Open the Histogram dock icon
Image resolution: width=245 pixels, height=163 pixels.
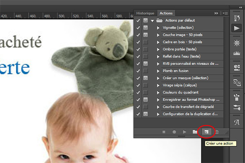(x=237, y=53)
